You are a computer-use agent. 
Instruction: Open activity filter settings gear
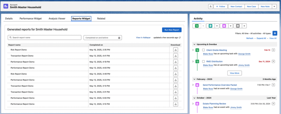(x=275, y=33)
